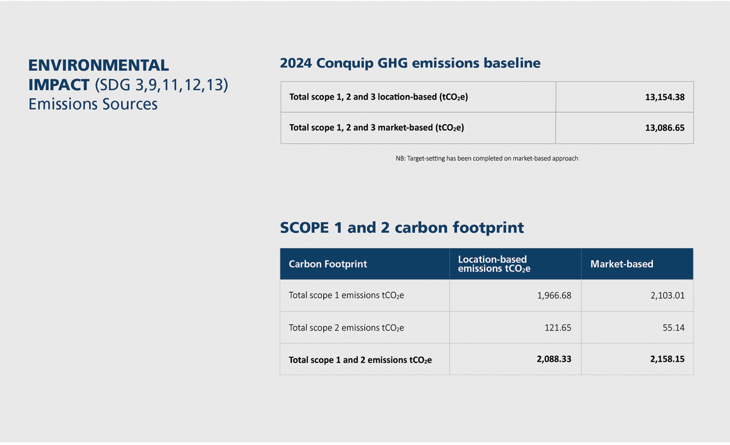Select the 2024 Conquip GHG emissions baseline title
Image resolution: width=730 pixels, height=445 pixels.
coord(410,63)
